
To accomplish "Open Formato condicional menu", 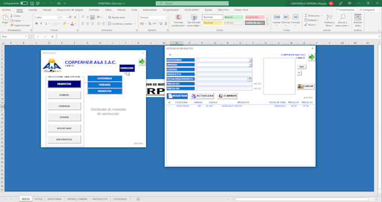I will [x=178, y=21].
